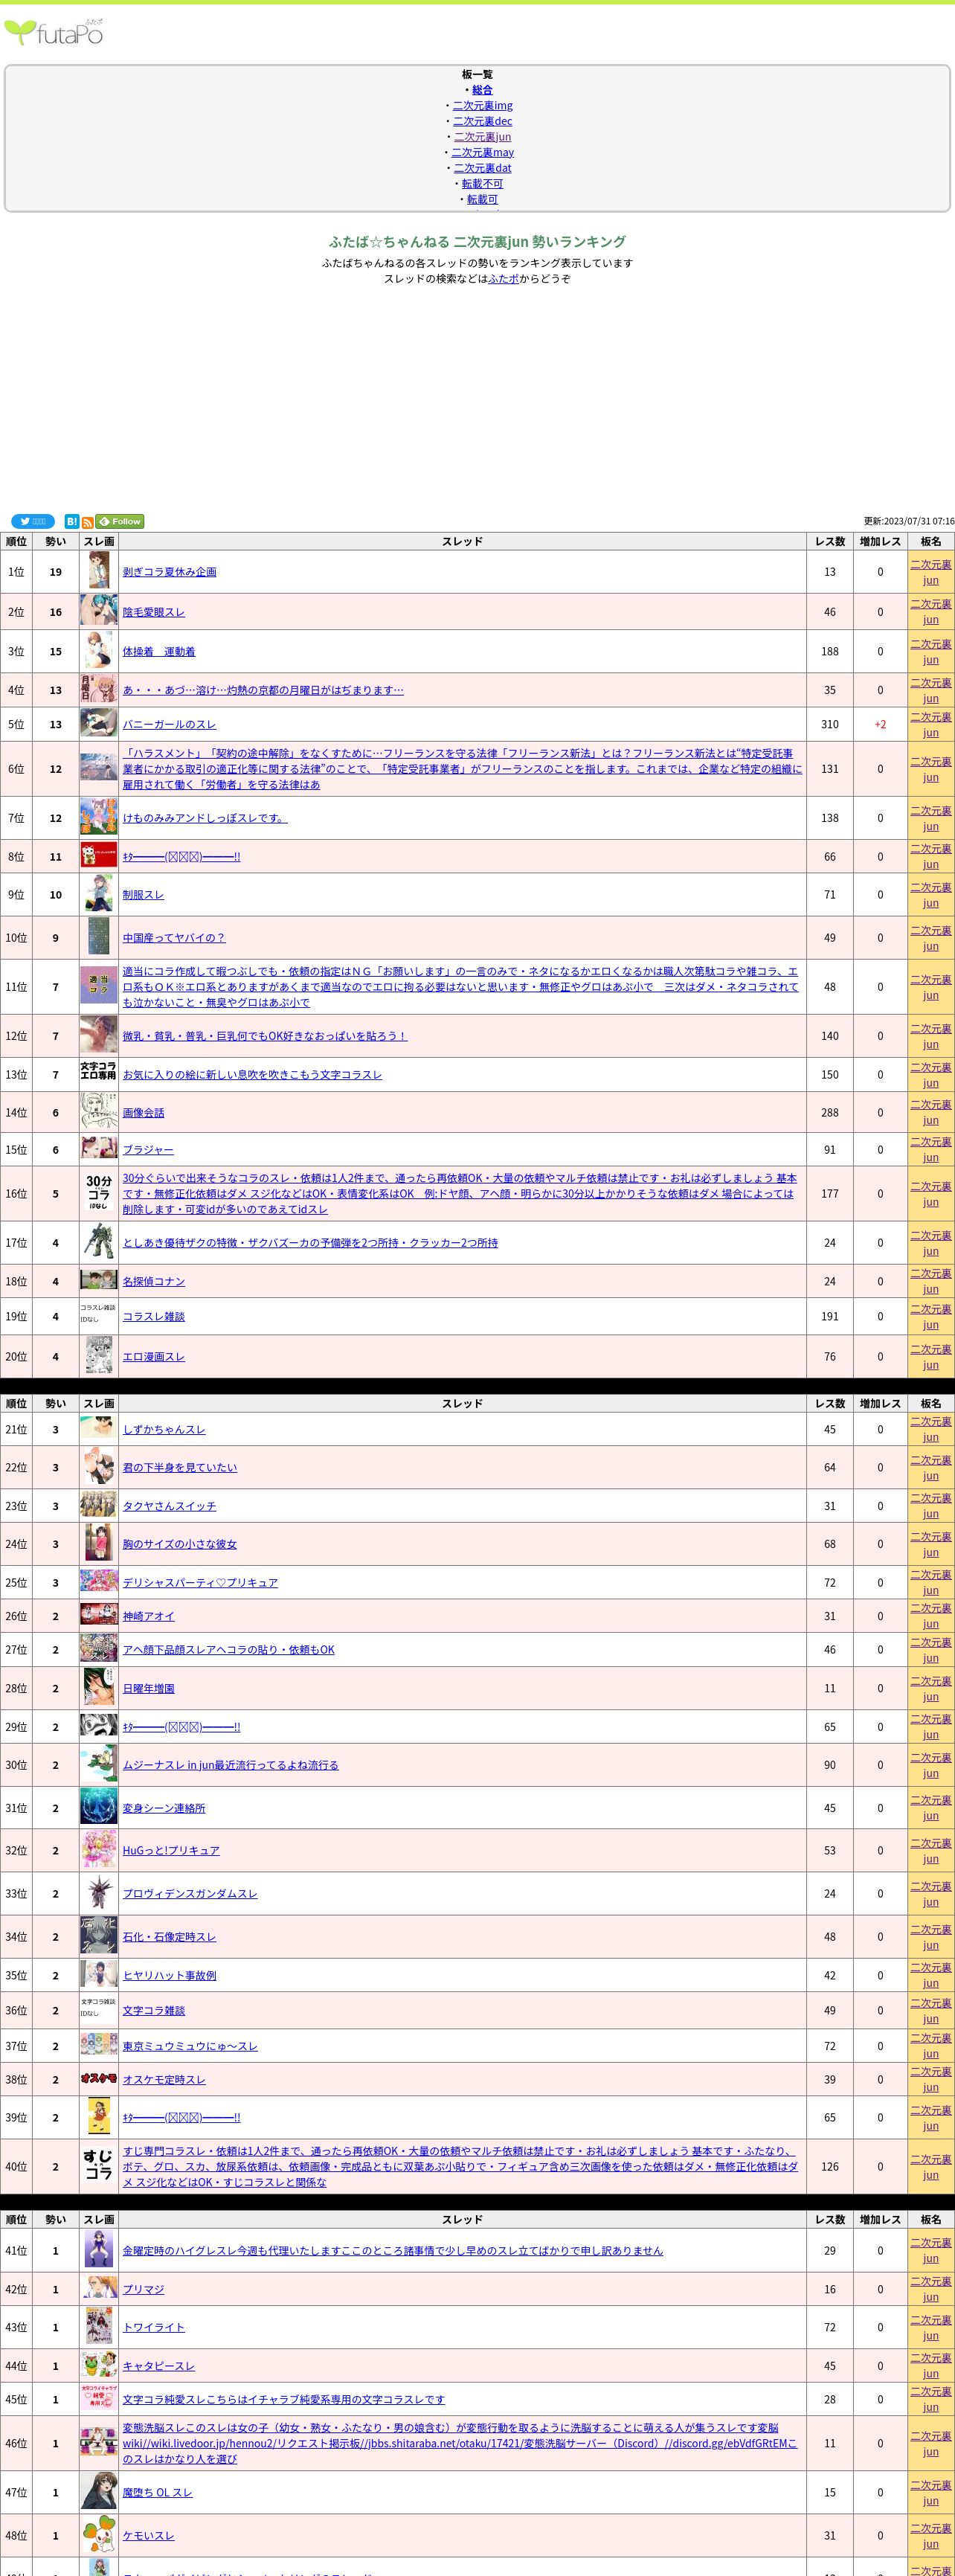Open the orange RSS feed icon
Image resolution: width=955 pixels, height=2576 pixels.
[87, 522]
